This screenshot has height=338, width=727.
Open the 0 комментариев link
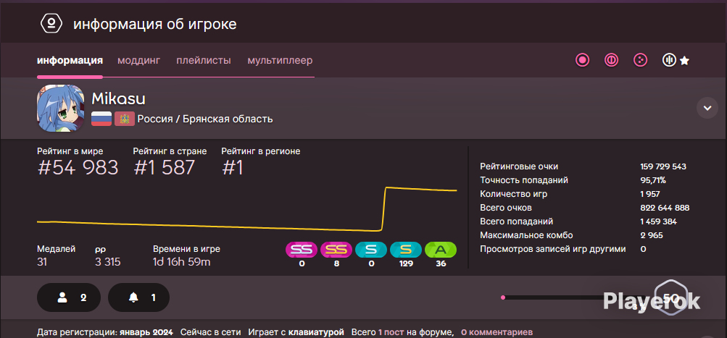point(497,332)
